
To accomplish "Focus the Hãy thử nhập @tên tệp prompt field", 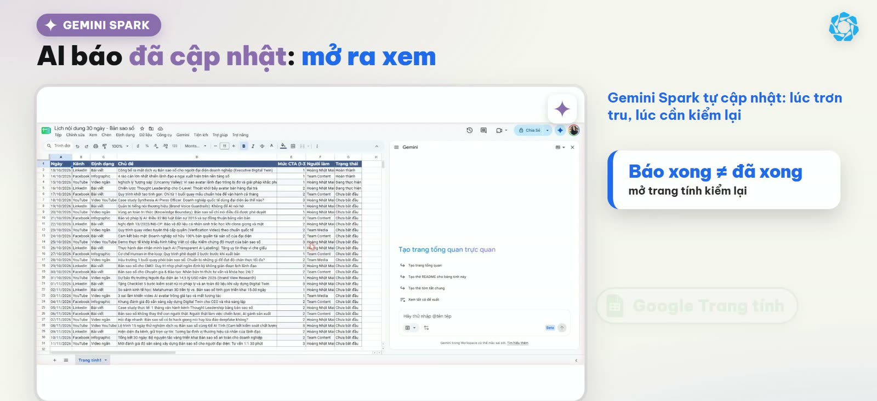I will pos(428,316).
